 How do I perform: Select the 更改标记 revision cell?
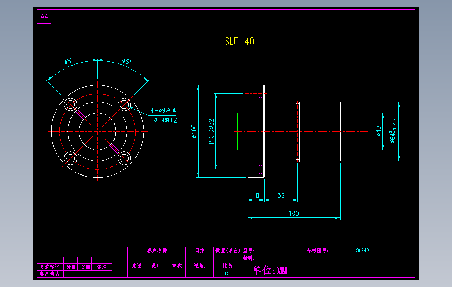(x=50, y=267)
